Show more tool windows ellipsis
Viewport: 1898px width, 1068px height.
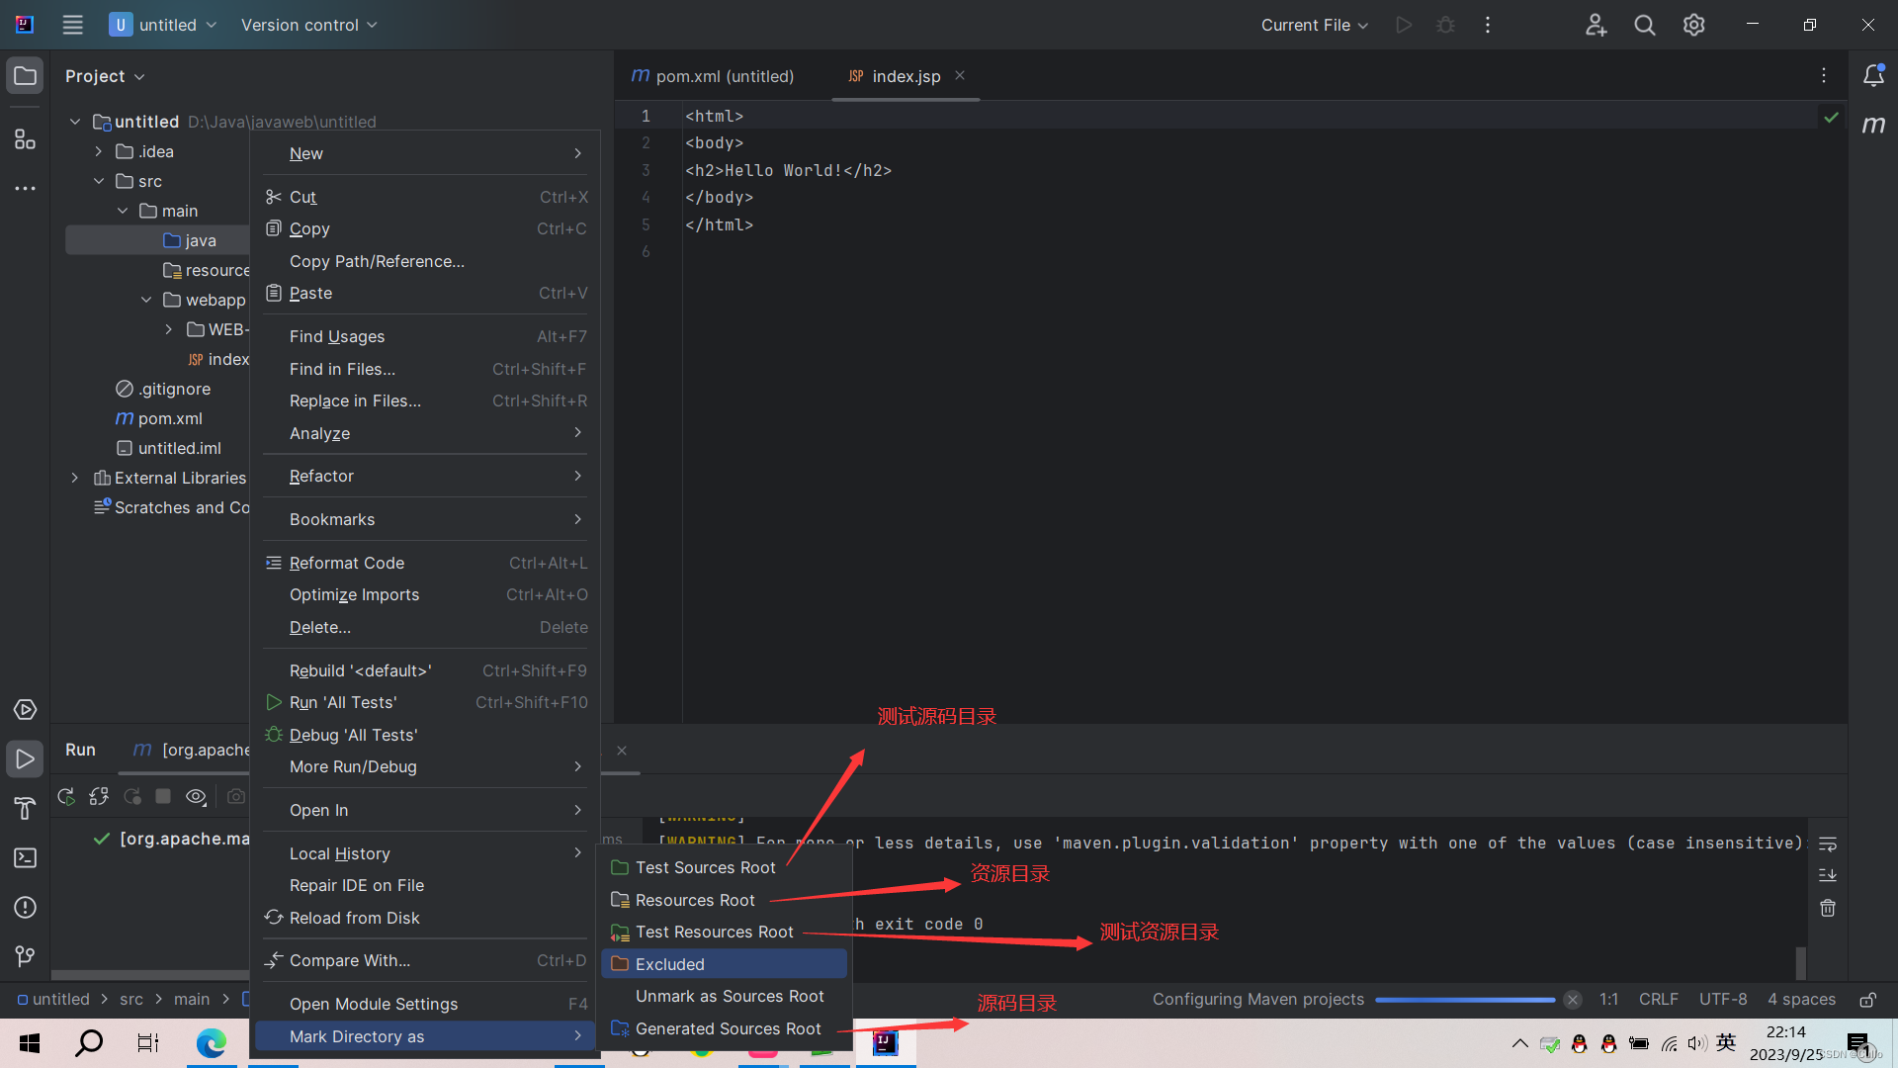[25, 188]
